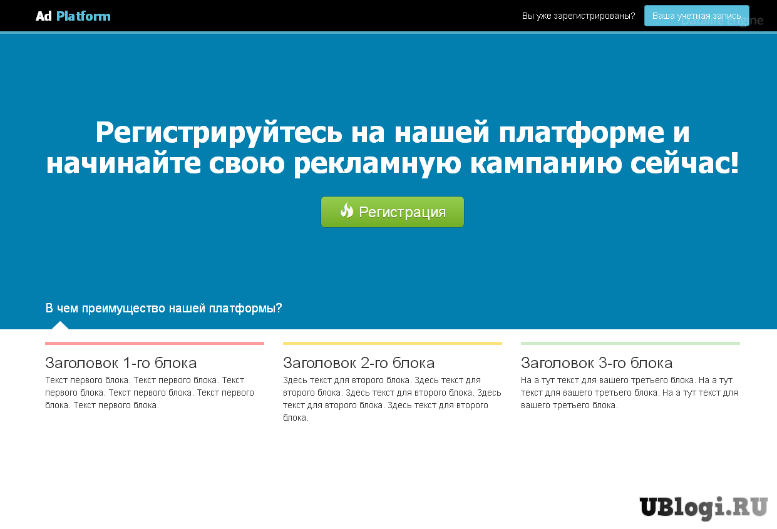Click the white triangle pointer under the advantages tab
Viewport: 777px width, 529px height.
[60, 325]
